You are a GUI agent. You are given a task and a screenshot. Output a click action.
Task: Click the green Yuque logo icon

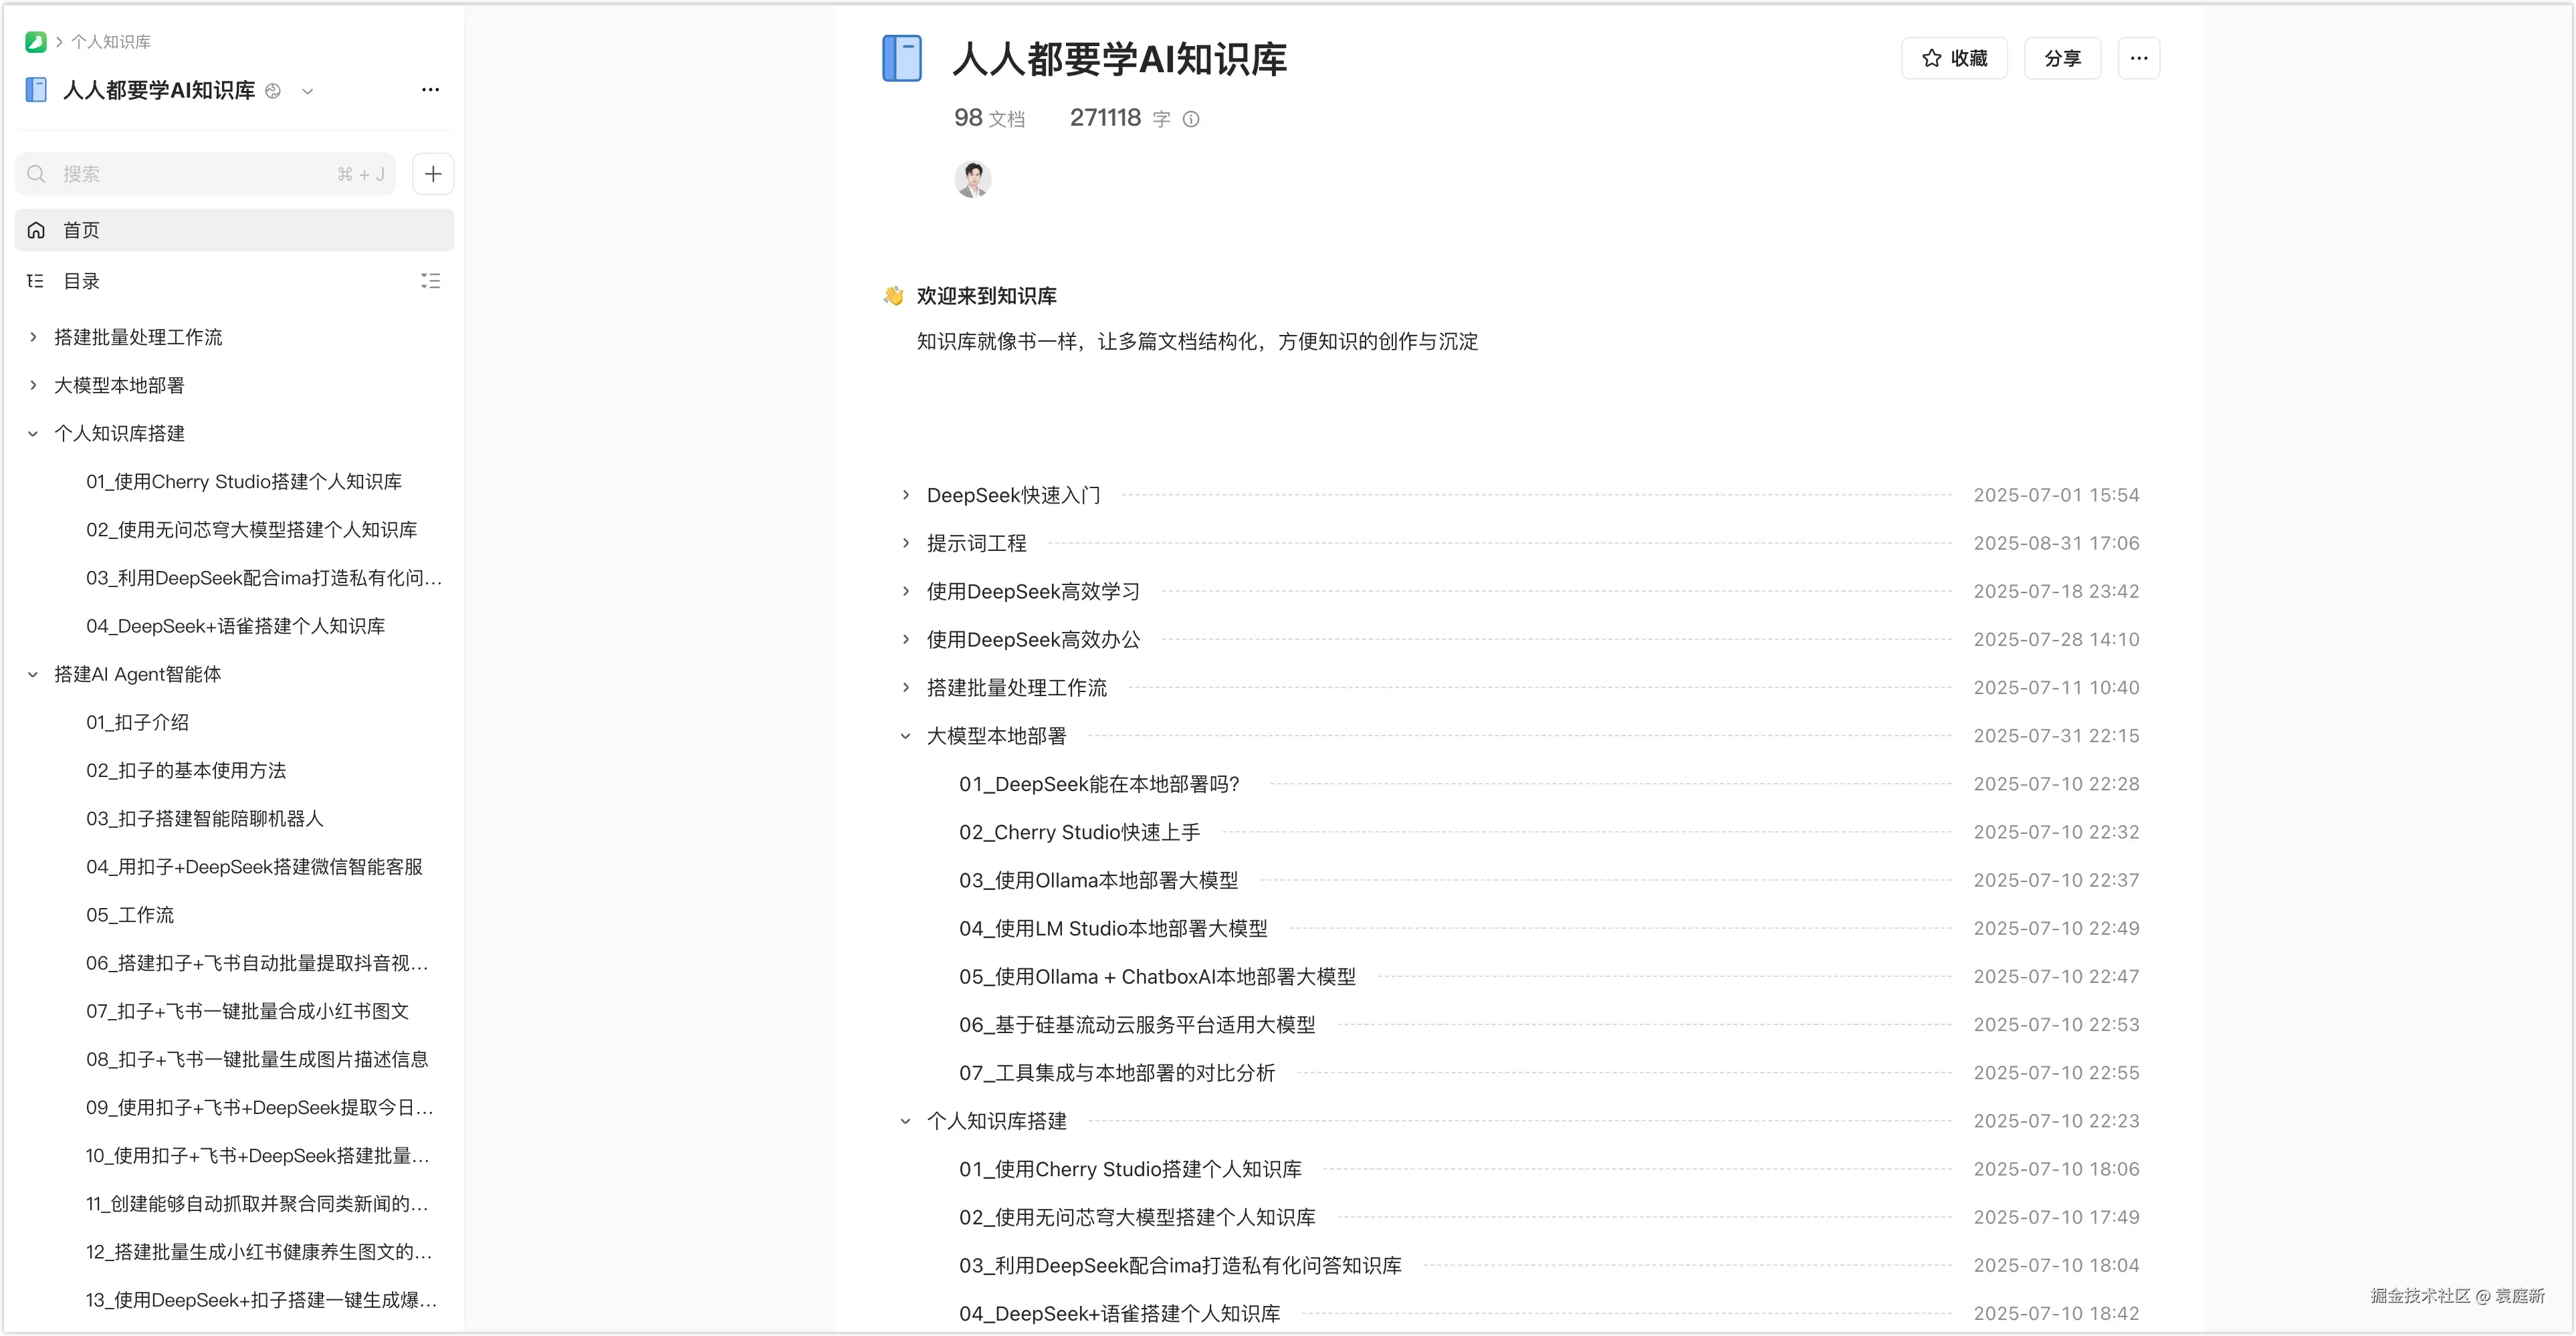[36, 42]
